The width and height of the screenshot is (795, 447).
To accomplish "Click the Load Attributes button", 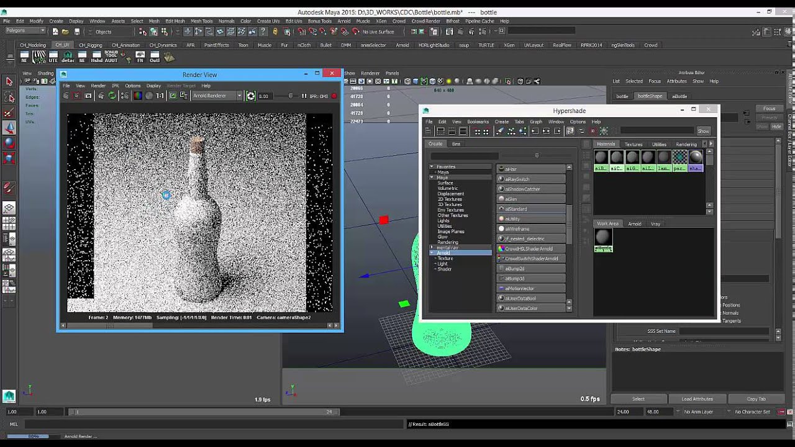I will [697, 399].
